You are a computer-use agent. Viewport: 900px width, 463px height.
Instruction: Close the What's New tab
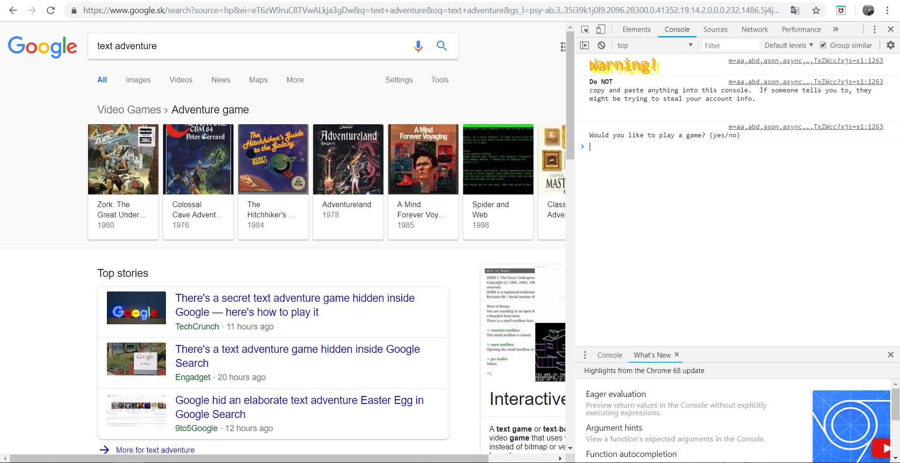pos(676,355)
